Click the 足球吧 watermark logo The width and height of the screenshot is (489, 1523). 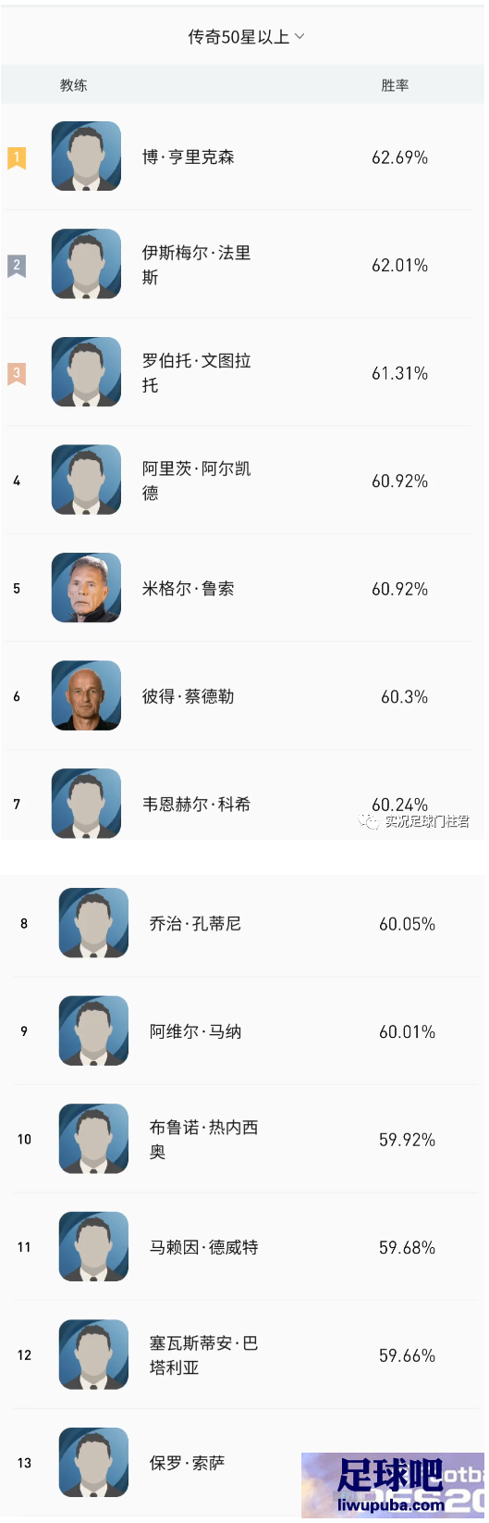393,1485
